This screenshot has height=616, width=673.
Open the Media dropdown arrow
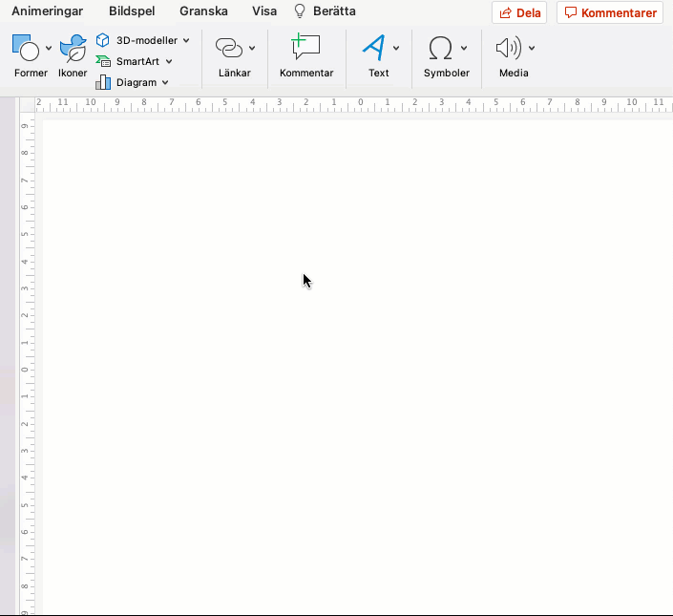tap(532, 48)
